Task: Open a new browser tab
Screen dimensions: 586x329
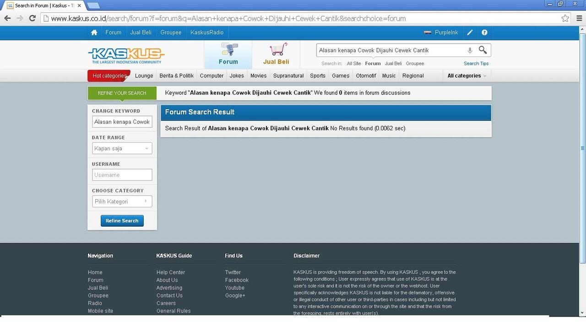Action: (93, 5)
